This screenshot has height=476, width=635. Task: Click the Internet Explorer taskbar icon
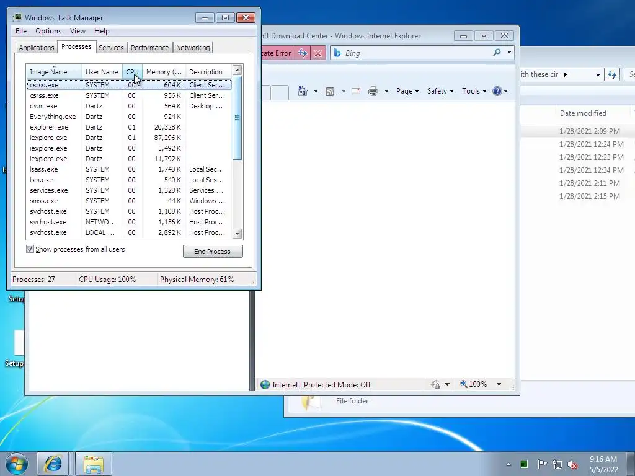tap(53, 464)
